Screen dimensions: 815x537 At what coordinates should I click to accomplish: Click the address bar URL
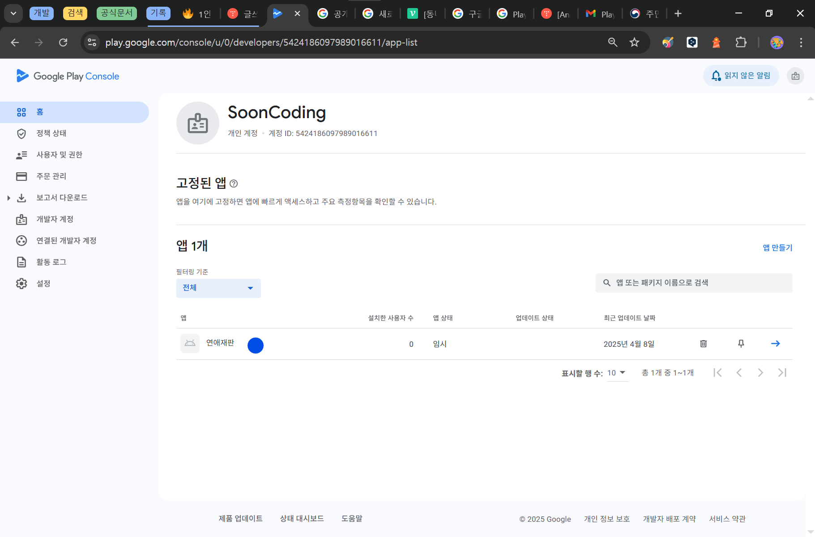point(261,43)
